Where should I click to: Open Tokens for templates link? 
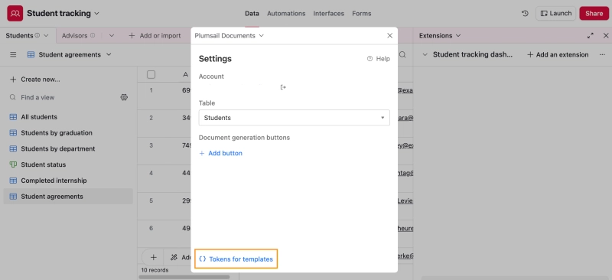[236, 259]
